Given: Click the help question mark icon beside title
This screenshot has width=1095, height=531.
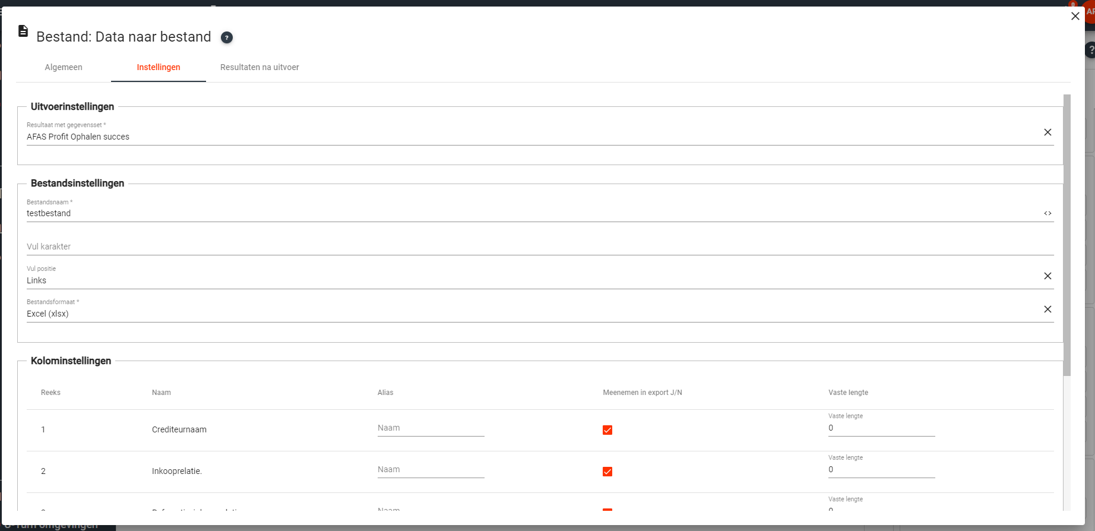Looking at the screenshot, I should (227, 37).
